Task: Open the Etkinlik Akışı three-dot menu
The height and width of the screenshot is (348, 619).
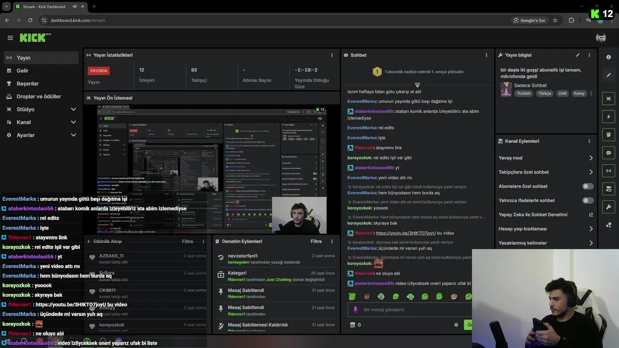Action: click(x=203, y=241)
